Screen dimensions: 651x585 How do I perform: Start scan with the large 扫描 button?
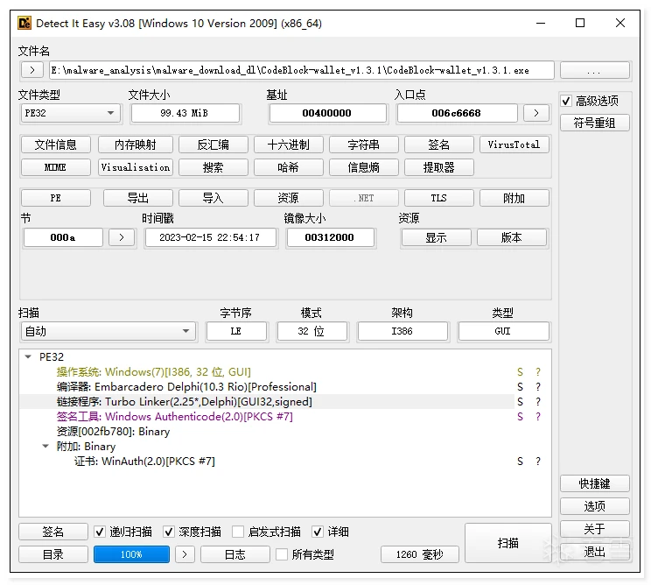[508, 543]
